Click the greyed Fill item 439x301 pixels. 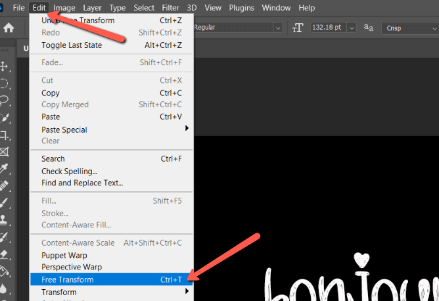coord(112,200)
